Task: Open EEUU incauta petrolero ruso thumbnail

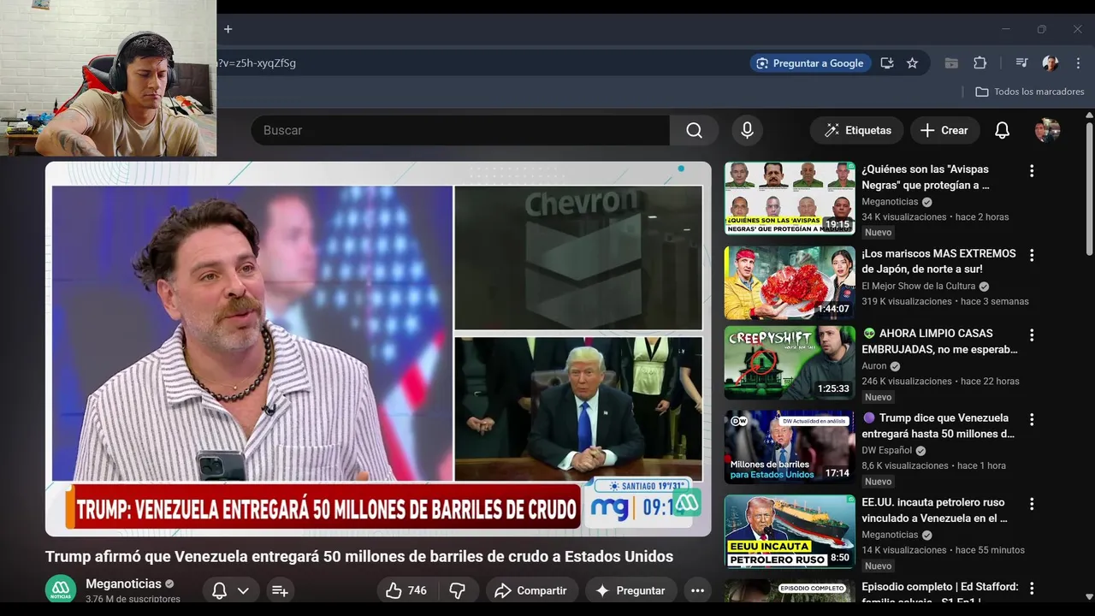Action: coord(790,532)
